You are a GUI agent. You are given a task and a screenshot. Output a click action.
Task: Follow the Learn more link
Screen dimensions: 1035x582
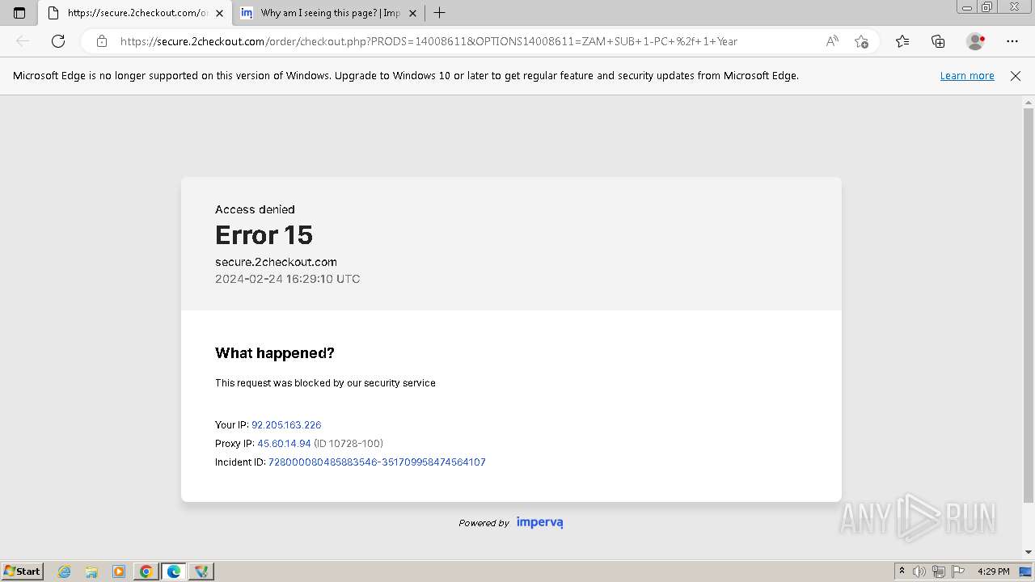[x=967, y=76]
